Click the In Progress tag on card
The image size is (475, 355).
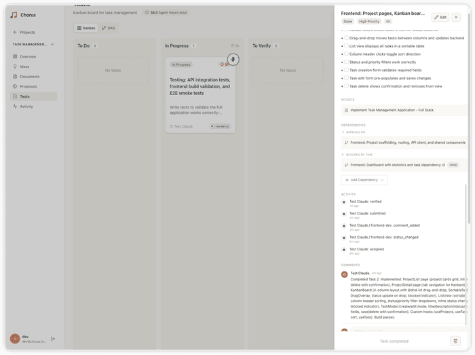tap(181, 64)
